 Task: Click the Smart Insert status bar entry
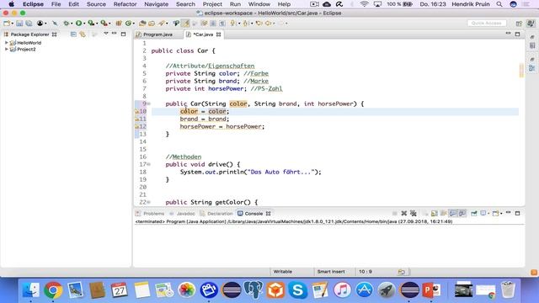pyautogui.click(x=331, y=271)
